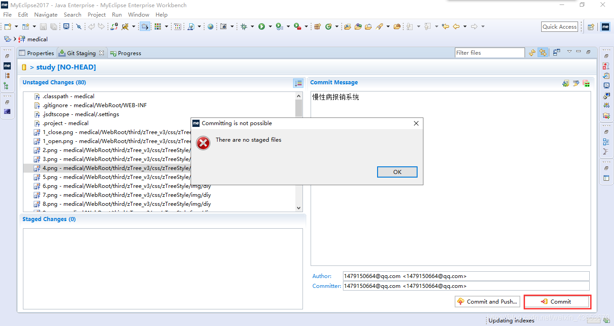Click the globe web browser icon
Image resolution: width=614 pixels, height=326 pixels.
(210, 27)
